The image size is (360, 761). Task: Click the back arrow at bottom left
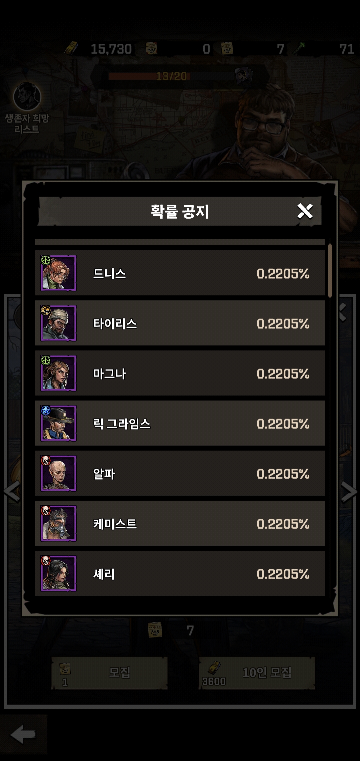(x=23, y=734)
